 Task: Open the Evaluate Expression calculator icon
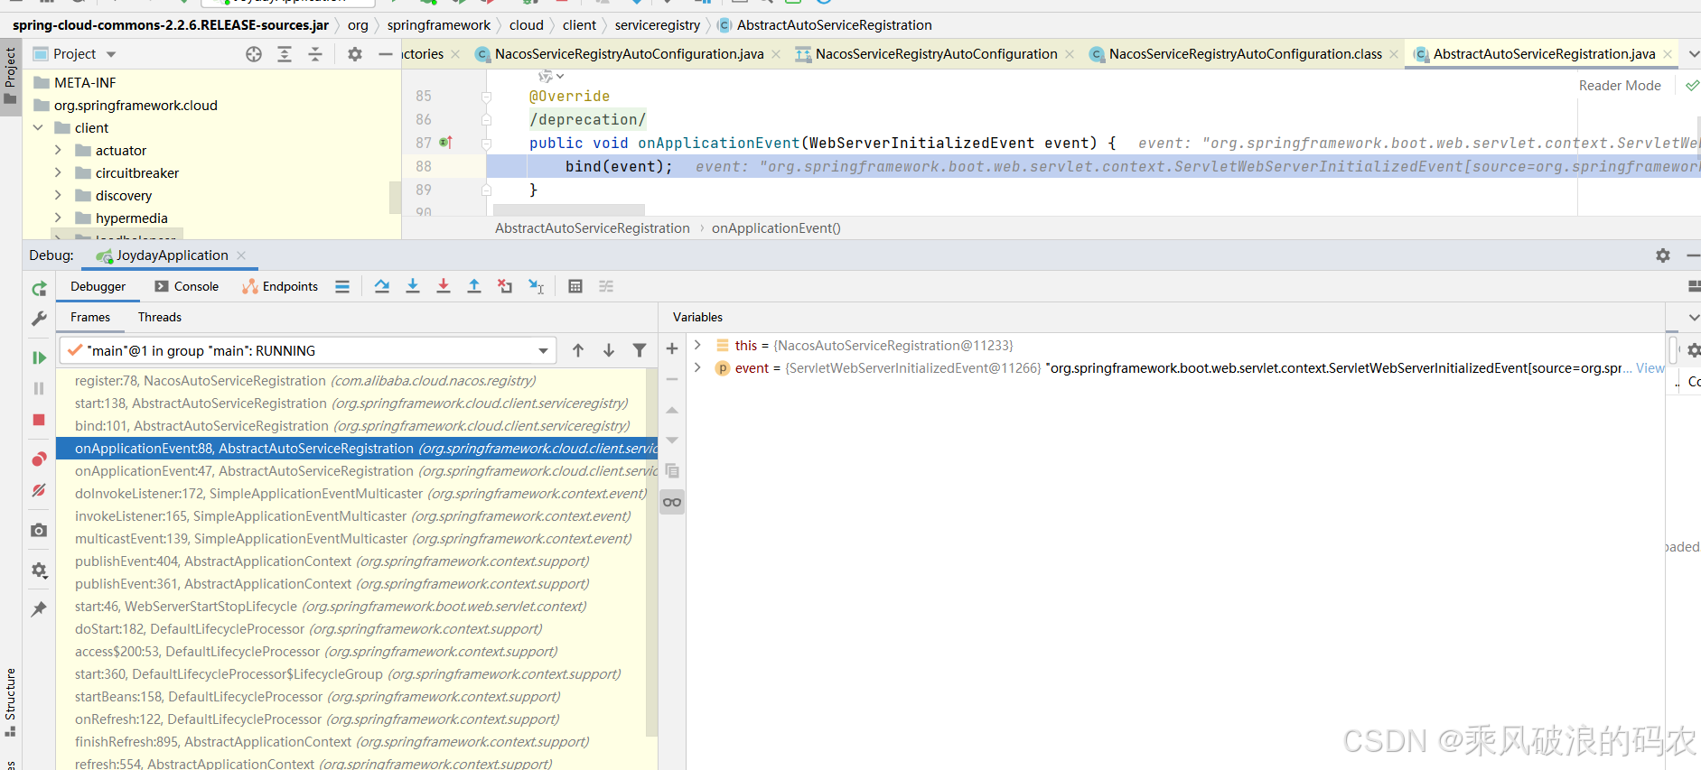[575, 286]
